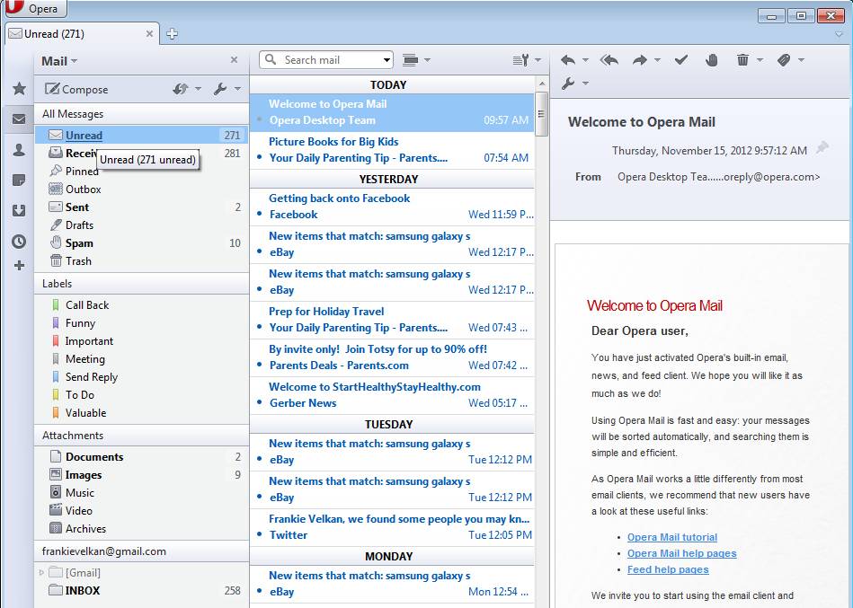The height and width of the screenshot is (608, 853).
Task: Open the list layout dropdown arrow
Action: (x=427, y=60)
